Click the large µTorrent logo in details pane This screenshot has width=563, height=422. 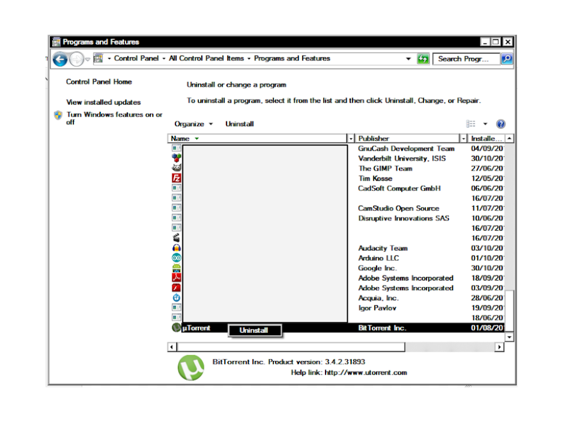coord(191,368)
